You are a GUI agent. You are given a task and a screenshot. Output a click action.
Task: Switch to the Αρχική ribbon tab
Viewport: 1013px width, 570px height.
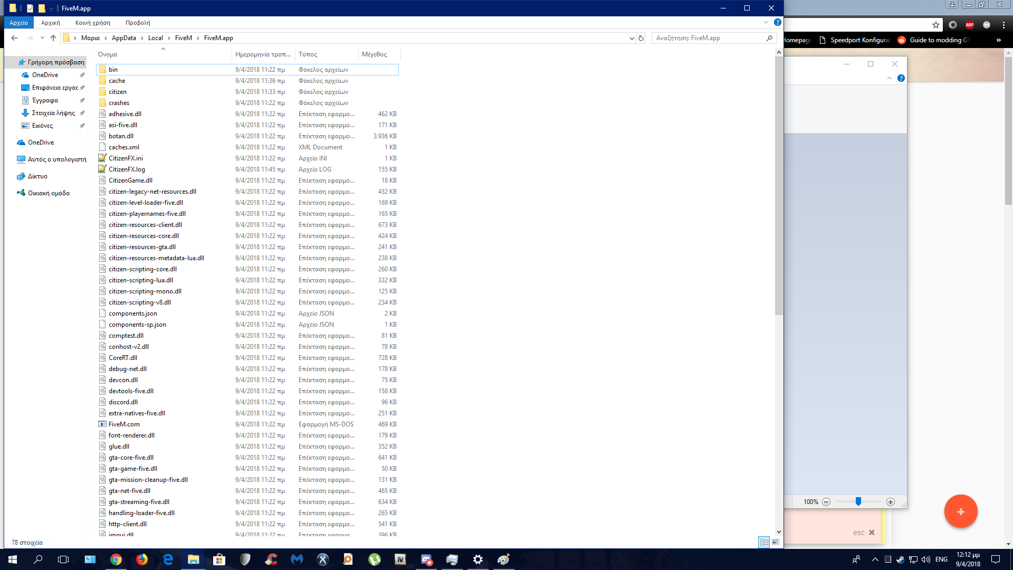pos(51,23)
